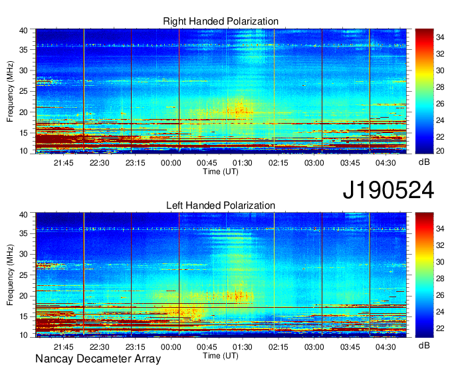This screenshot has width=452, height=367.
Task: Click the Left Handed spectrogram image
Action: pyautogui.click(x=221, y=275)
